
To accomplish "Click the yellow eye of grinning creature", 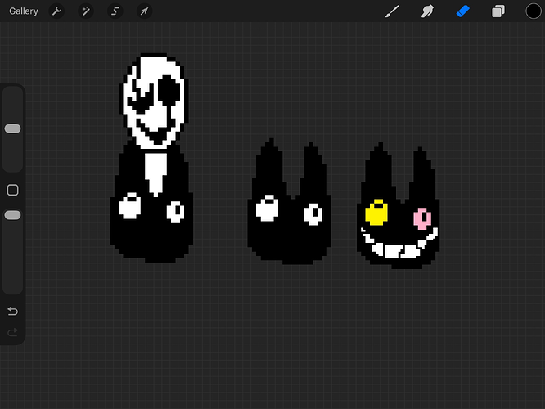I will (376, 213).
